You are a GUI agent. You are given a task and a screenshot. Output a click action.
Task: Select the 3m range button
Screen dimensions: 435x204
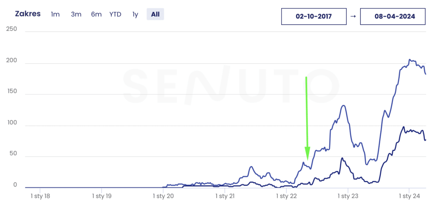point(76,14)
